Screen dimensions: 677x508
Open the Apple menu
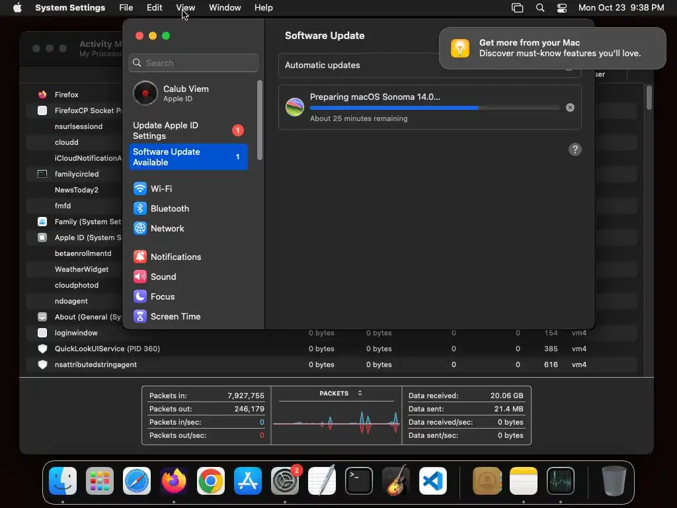tap(17, 8)
